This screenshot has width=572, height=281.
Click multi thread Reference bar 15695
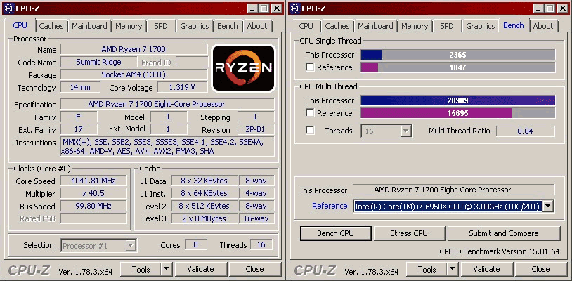pyautogui.click(x=458, y=113)
